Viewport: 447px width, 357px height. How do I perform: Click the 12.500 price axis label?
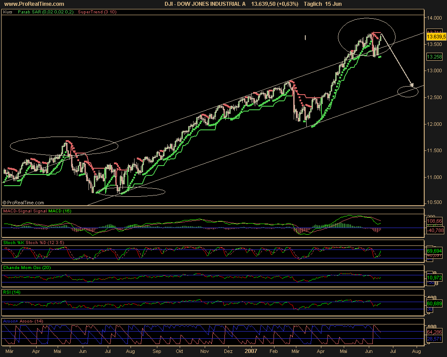tap(434, 97)
